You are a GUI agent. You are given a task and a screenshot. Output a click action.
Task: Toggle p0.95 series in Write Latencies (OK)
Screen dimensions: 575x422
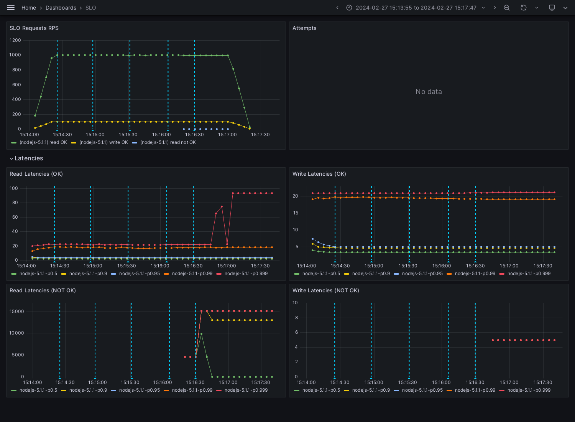[x=422, y=274]
